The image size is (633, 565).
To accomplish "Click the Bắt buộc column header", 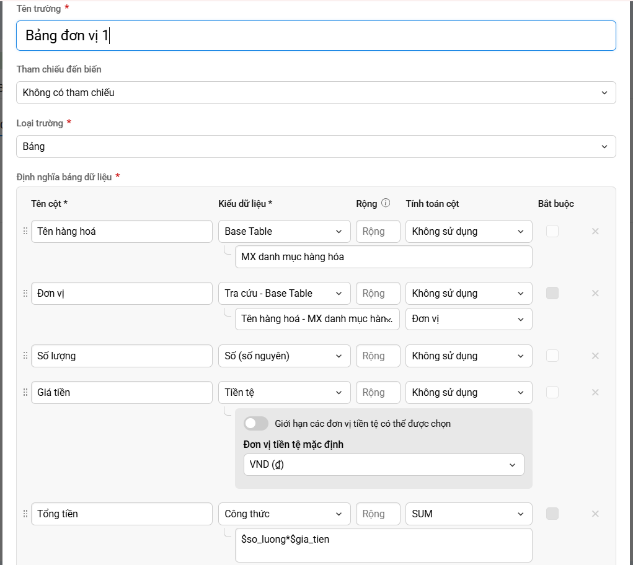I will point(556,204).
